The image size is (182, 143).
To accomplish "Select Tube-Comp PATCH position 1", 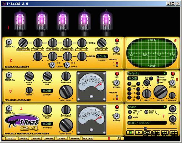I will (x=117, y=96).
